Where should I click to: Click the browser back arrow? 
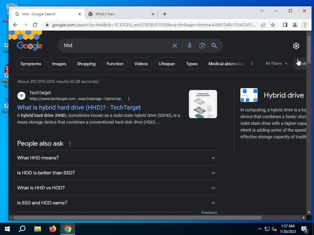15,25
